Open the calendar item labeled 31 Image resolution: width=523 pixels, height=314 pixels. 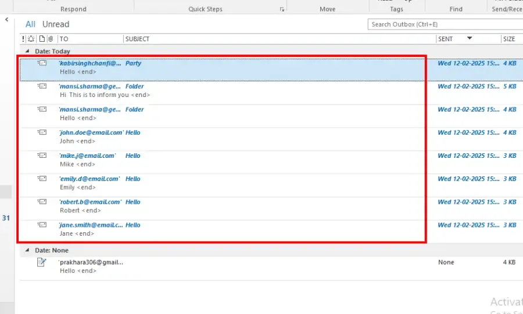[6, 218]
